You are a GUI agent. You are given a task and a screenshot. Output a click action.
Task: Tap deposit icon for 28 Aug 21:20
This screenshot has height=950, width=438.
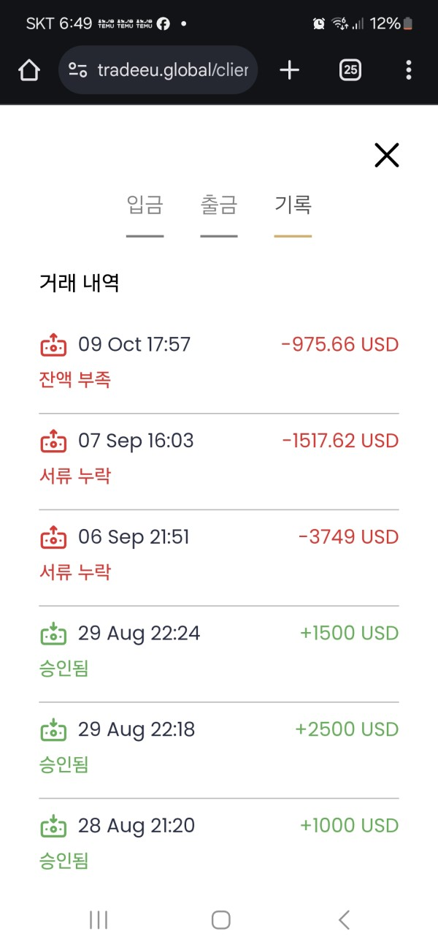(53, 826)
